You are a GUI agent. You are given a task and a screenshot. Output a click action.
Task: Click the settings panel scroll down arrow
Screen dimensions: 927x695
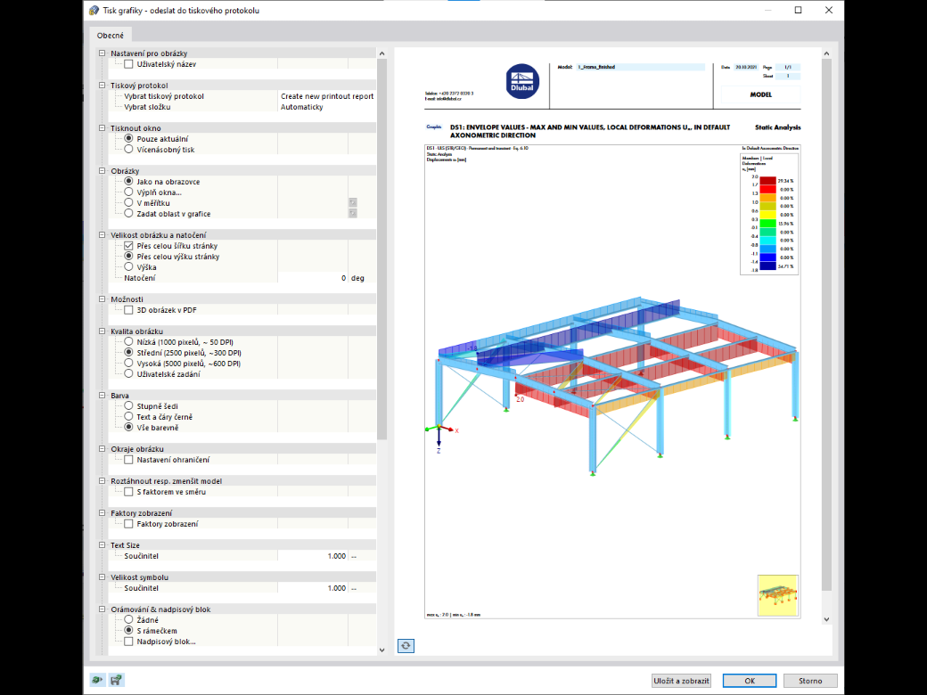(381, 650)
